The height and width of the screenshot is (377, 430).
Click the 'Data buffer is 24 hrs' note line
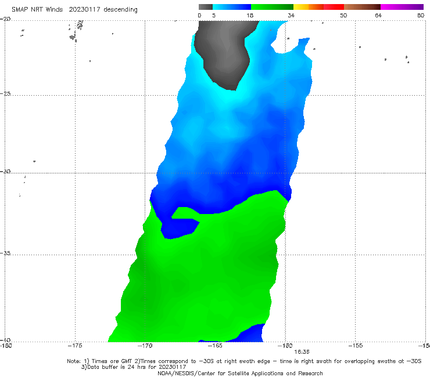coord(134,367)
